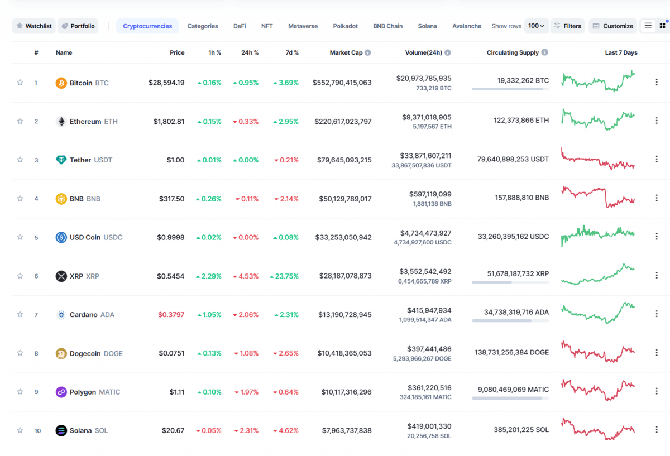Screen dimensions: 670x456
Task: Open the Watchlist button
Action: (33, 26)
